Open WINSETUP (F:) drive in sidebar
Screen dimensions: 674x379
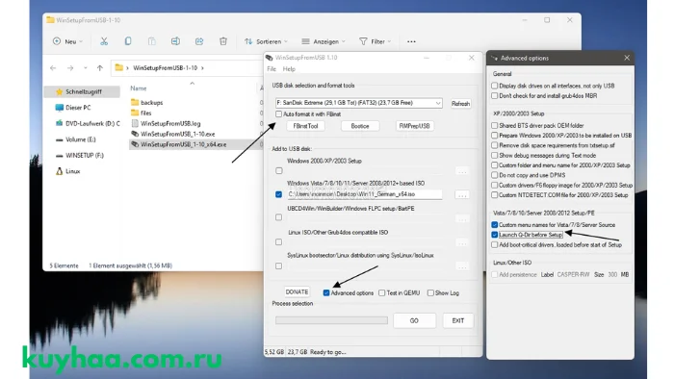(x=85, y=156)
